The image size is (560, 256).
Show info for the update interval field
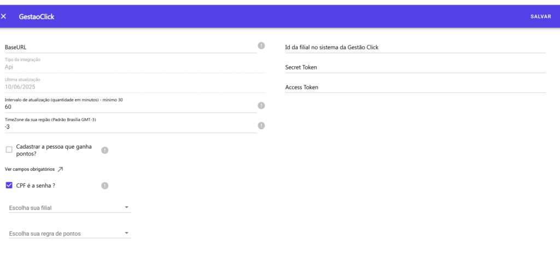(261, 106)
